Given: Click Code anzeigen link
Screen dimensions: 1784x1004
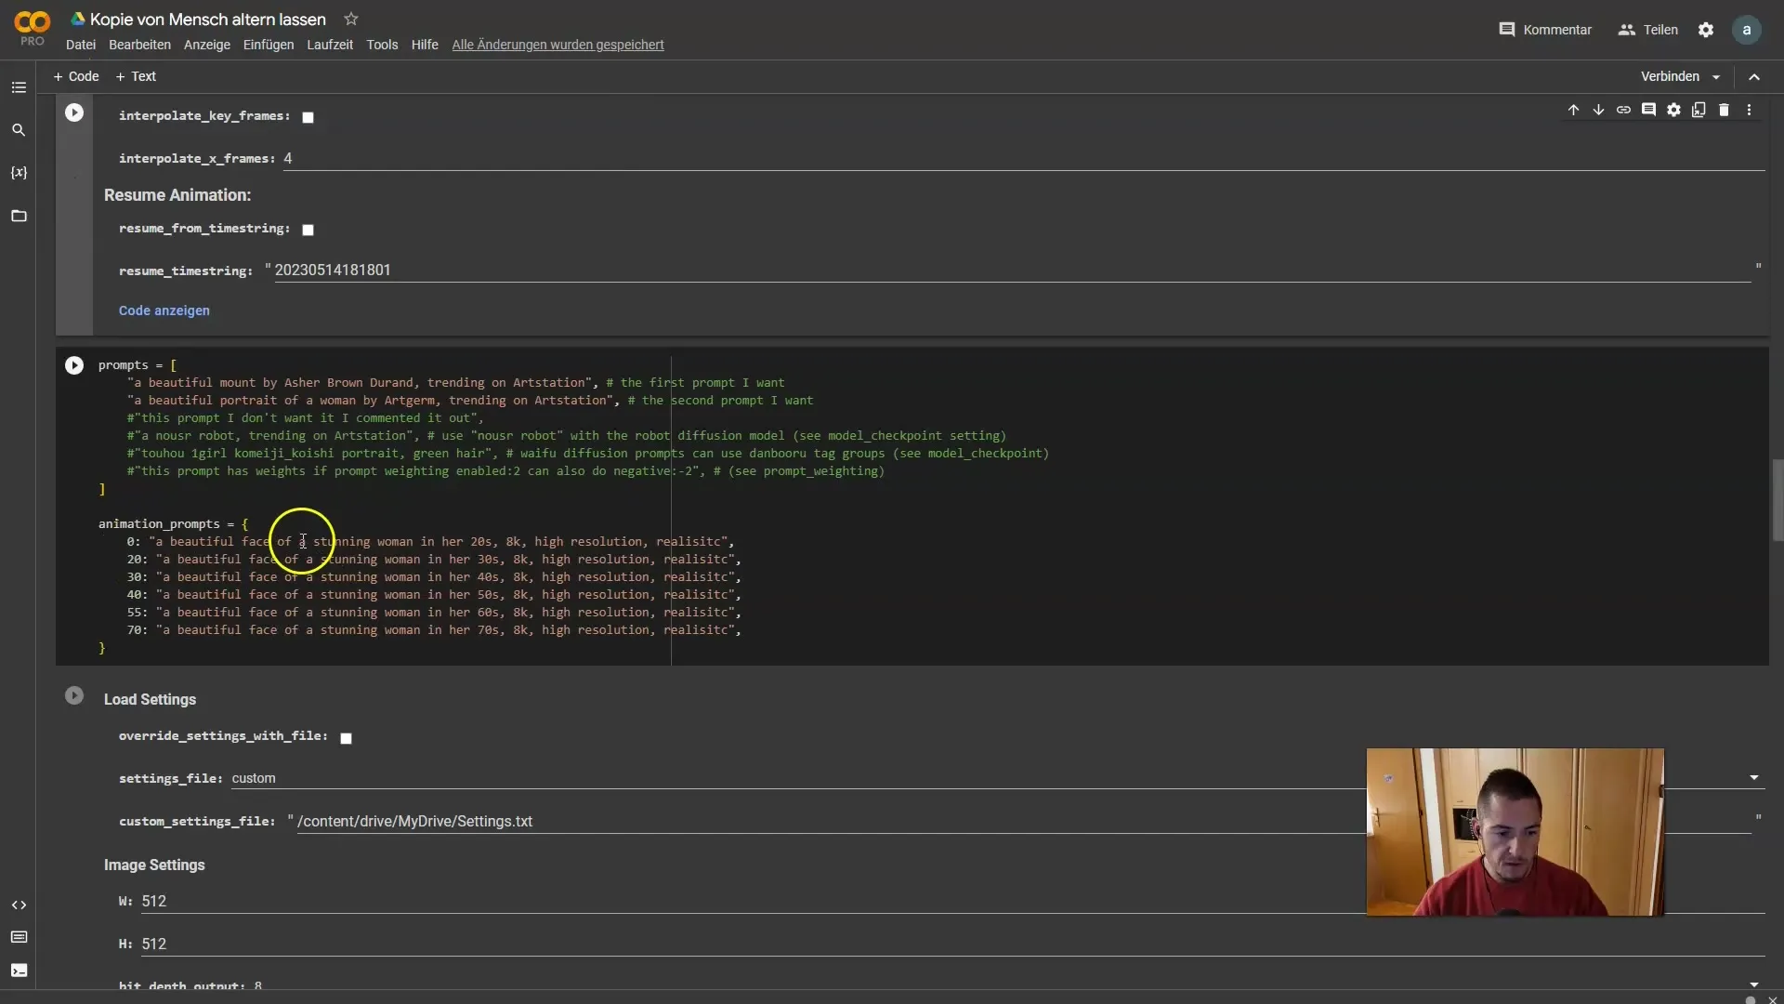Looking at the screenshot, I should tap(164, 310).
